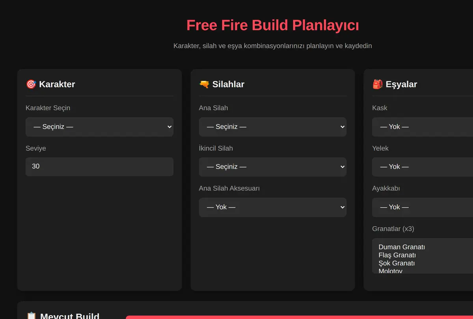Click the İkincil Silah label
Image resolution: width=473 pixels, height=319 pixels.
tap(216, 148)
